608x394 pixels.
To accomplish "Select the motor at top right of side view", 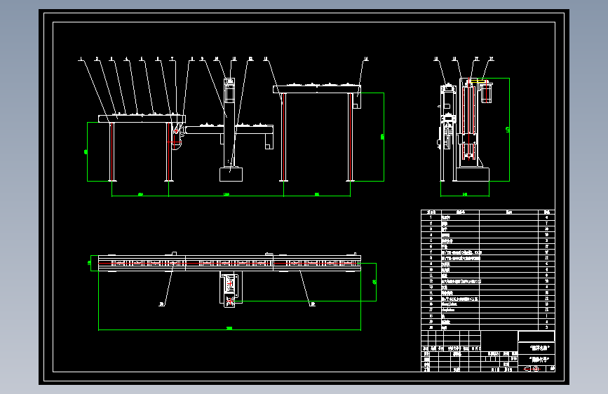I will pos(486,93).
